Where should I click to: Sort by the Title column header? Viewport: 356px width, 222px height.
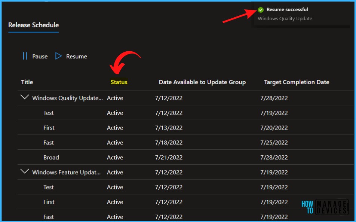pos(27,82)
